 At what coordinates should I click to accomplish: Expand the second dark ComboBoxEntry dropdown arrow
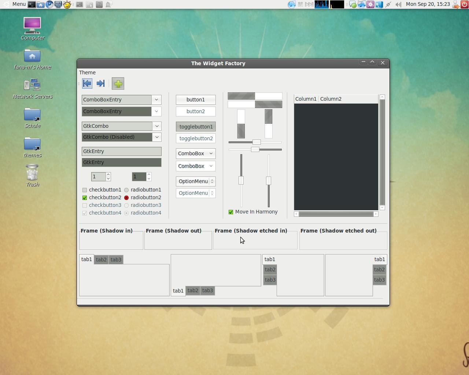(x=156, y=111)
